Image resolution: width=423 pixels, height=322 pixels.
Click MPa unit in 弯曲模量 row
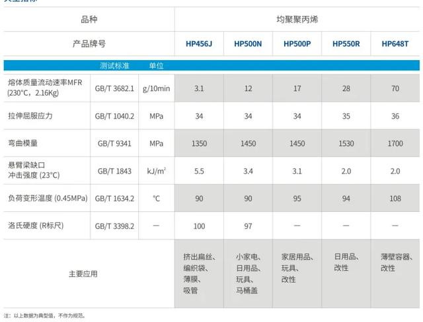click(157, 143)
